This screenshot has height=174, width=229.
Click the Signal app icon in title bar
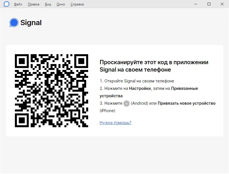tap(6, 4)
